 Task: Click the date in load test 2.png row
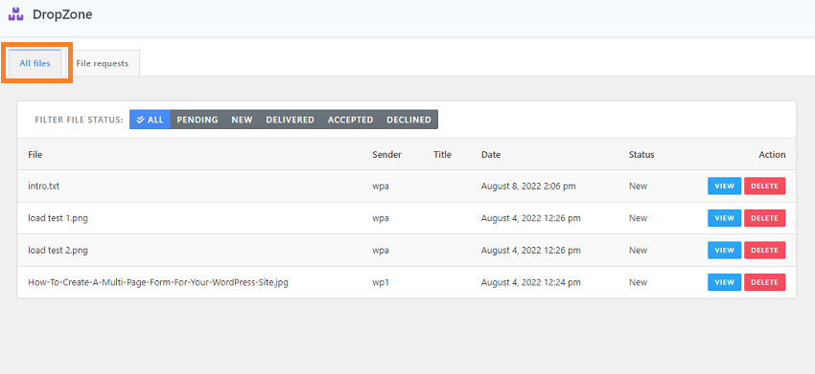click(530, 250)
